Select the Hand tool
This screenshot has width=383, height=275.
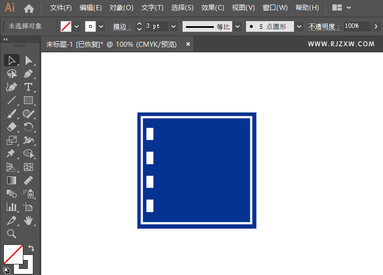pos(28,220)
